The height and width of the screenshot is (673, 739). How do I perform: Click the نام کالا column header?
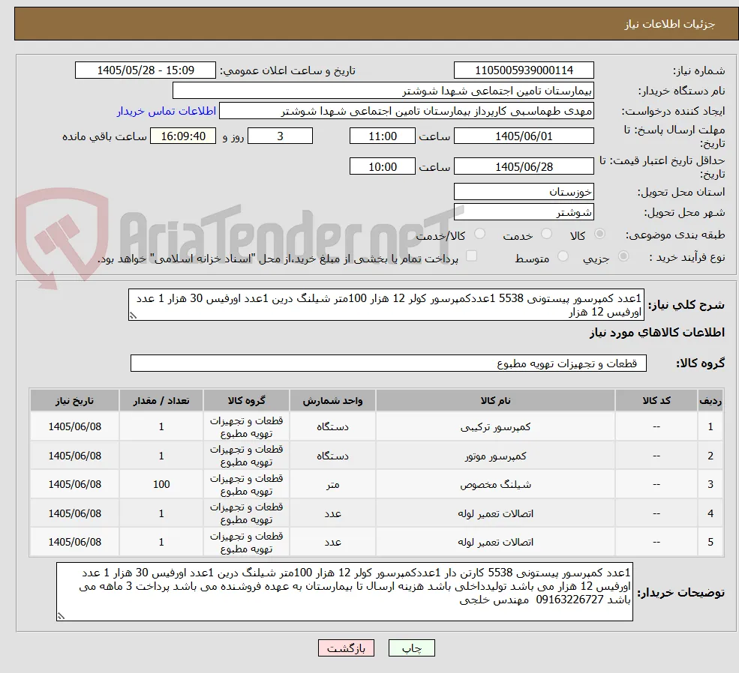point(495,400)
